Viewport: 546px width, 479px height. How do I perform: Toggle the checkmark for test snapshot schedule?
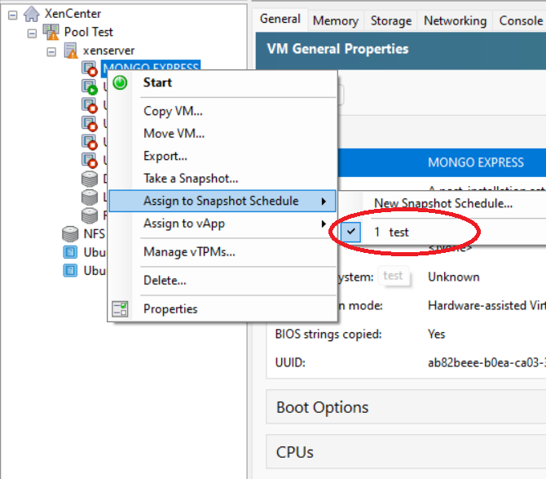tap(350, 232)
